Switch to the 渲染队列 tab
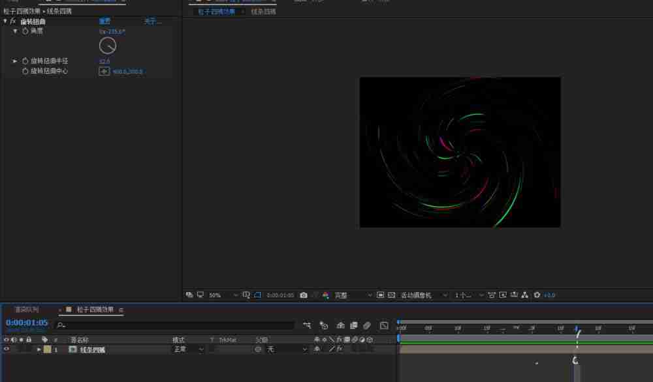The height and width of the screenshot is (382, 653). (27, 309)
